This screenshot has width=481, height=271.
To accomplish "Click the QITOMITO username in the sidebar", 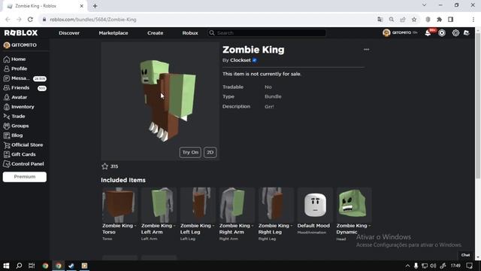I will 24,45.
